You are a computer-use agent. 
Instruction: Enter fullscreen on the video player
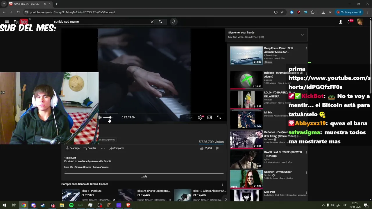tap(219, 117)
